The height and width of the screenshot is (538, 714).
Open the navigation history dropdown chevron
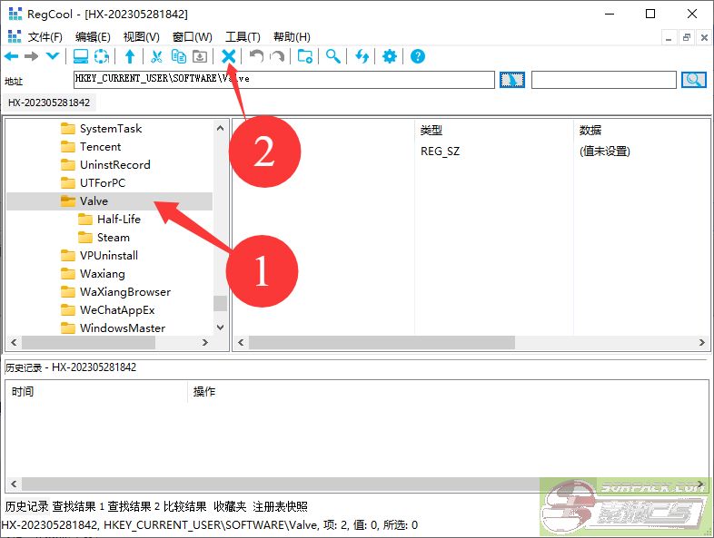point(52,56)
